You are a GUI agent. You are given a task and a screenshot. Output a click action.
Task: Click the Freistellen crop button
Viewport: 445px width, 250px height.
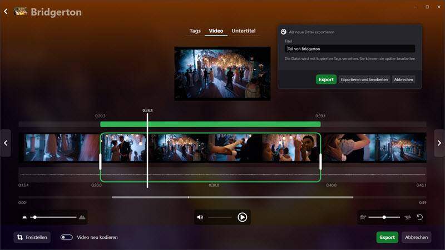tap(32, 237)
